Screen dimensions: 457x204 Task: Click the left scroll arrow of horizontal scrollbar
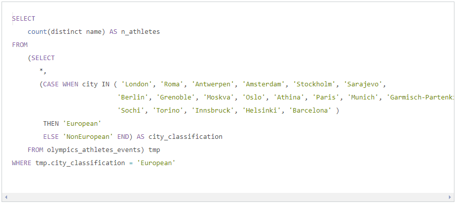pyautogui.click(x=6, y=197)
